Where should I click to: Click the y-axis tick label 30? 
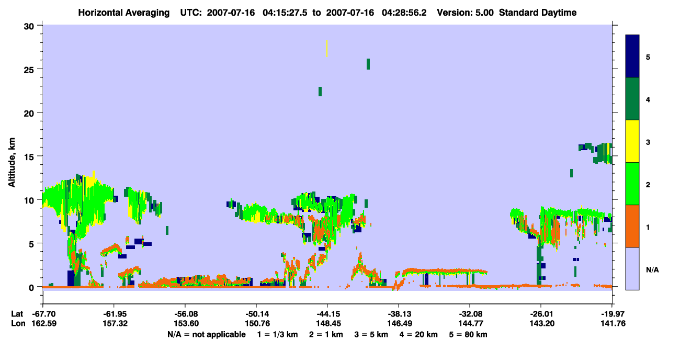click(x=30, y=26)
